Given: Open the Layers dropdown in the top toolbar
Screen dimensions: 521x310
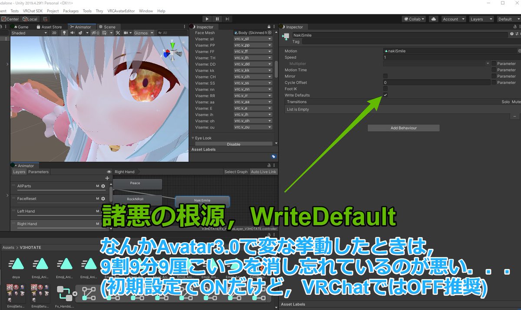Looking at the screenshot, I should point(481,19).
